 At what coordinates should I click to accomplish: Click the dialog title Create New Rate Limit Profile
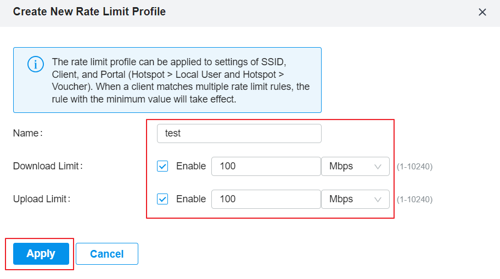(89, 12)
